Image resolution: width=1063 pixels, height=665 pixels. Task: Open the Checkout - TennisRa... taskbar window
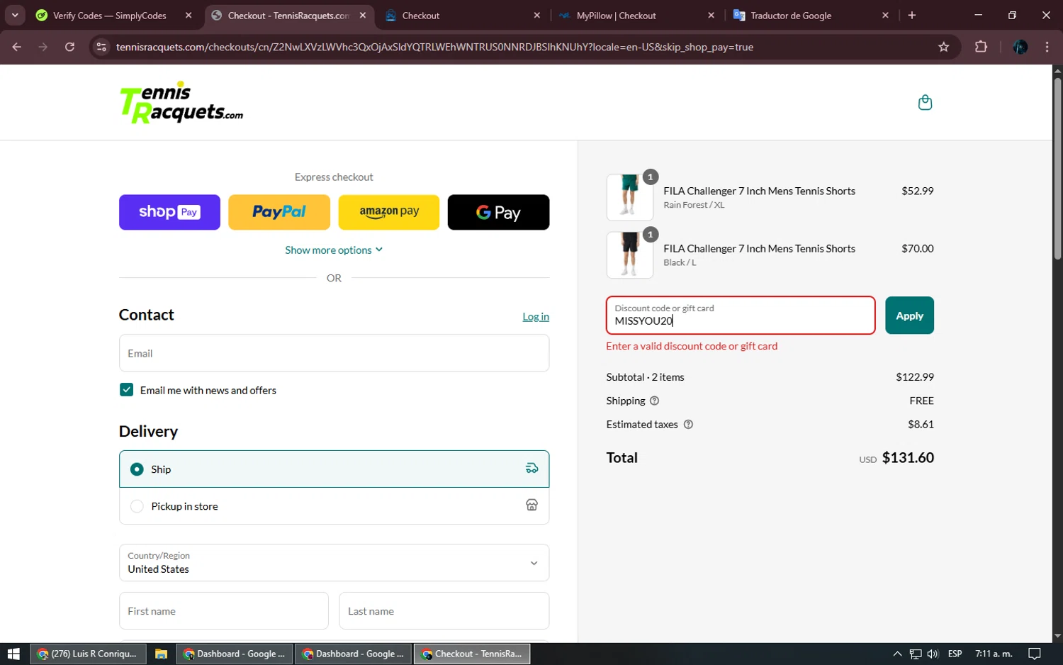[x=473, y=654]
